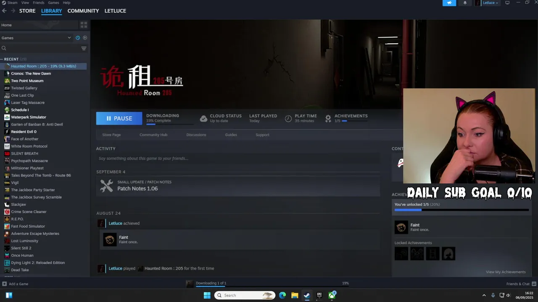
Task: Click View My Achievements
Action: pos(506,272)
